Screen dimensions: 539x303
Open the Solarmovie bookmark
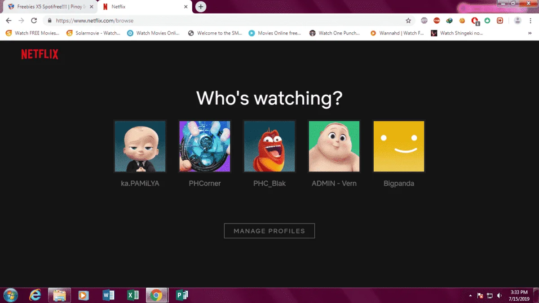pos(93,33)
